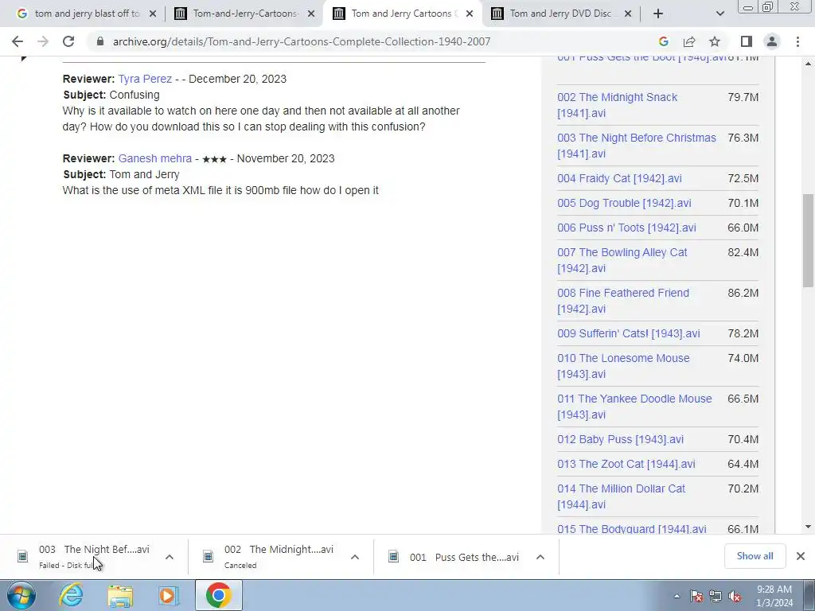Download 014 The Million Dollar Cat [1944].avi

pos(621,496)
